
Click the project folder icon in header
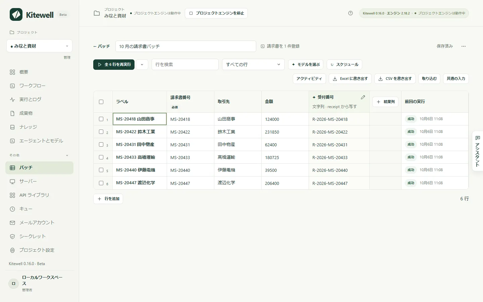point(97,13)
